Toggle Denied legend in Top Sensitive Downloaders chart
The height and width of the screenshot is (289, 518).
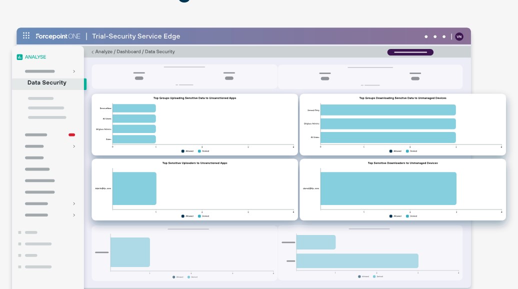[411, 216]
